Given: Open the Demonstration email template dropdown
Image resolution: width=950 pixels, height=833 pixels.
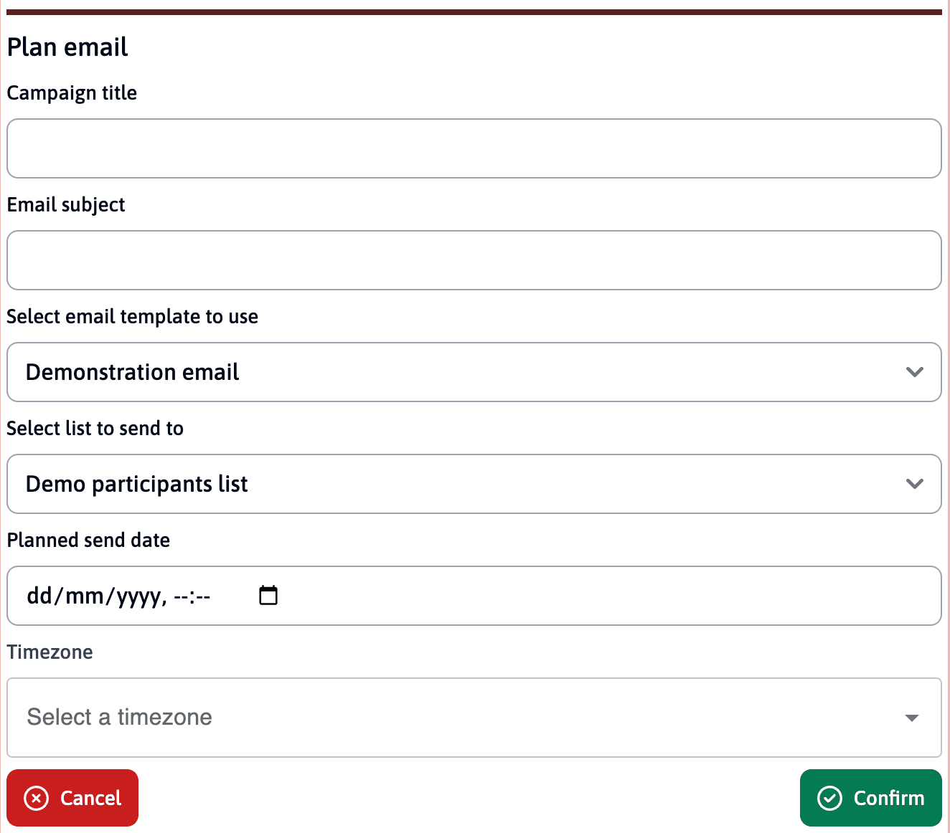Looking at the screenshot, I should [474, 372].
